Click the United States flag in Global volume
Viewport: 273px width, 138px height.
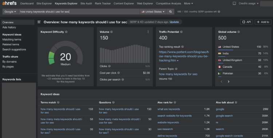[x=219, y=47]
